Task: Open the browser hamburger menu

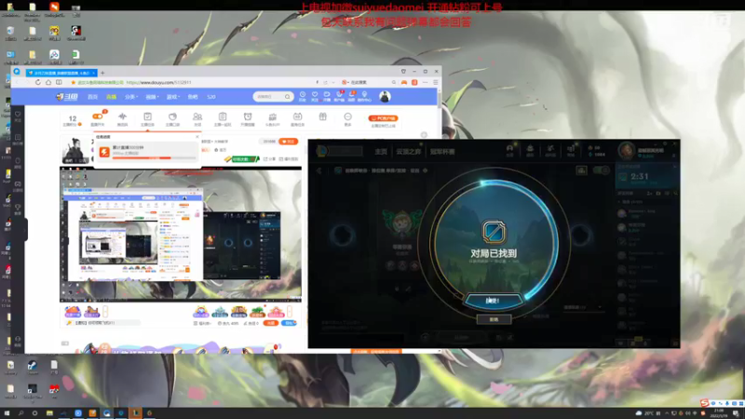Action: pyautogui.click(x=435, y=82)
